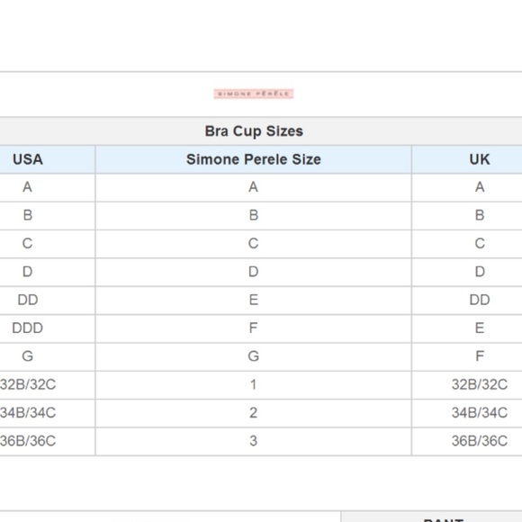
Task: Select UK 32B/32C cell
Action: 480,385
